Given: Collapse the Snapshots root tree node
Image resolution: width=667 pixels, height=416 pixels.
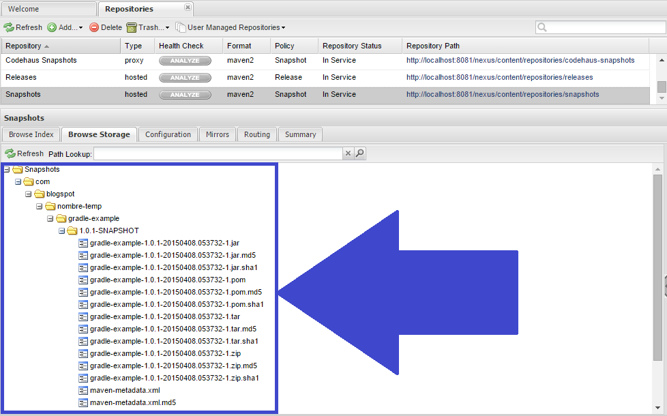Looking at the screenshot, I should coord(7,170).
